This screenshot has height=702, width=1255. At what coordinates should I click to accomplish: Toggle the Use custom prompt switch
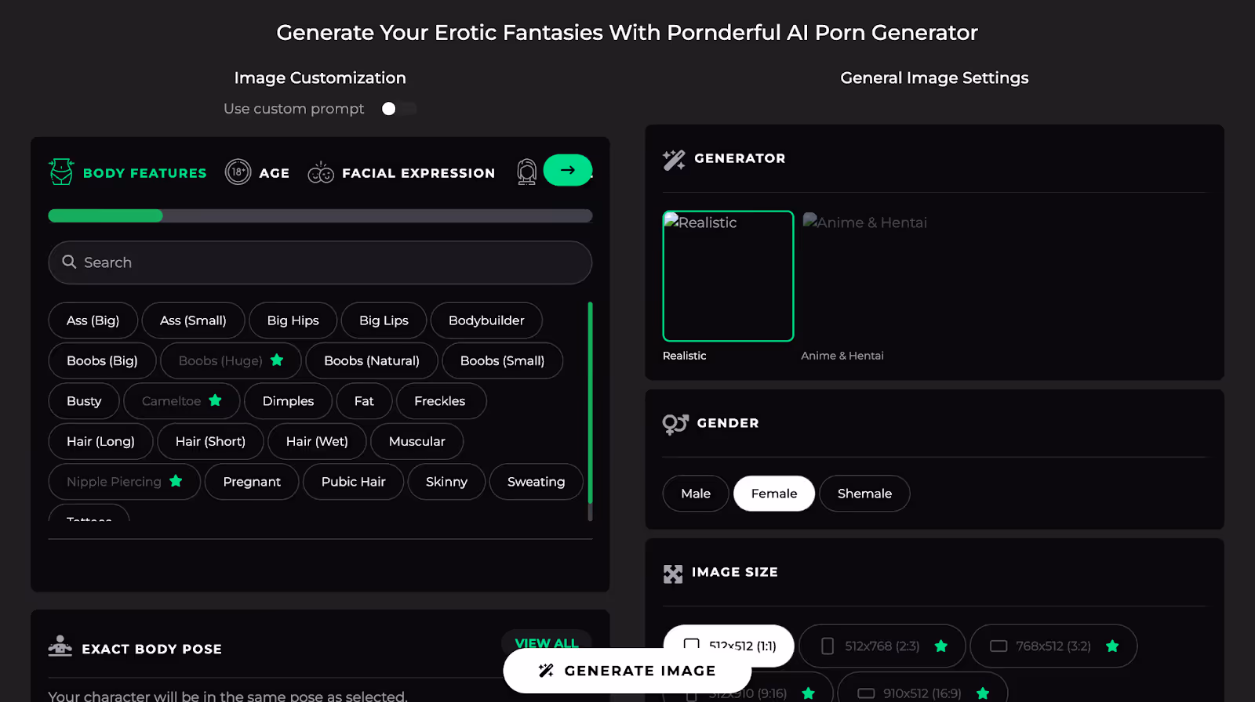[398, 109]
